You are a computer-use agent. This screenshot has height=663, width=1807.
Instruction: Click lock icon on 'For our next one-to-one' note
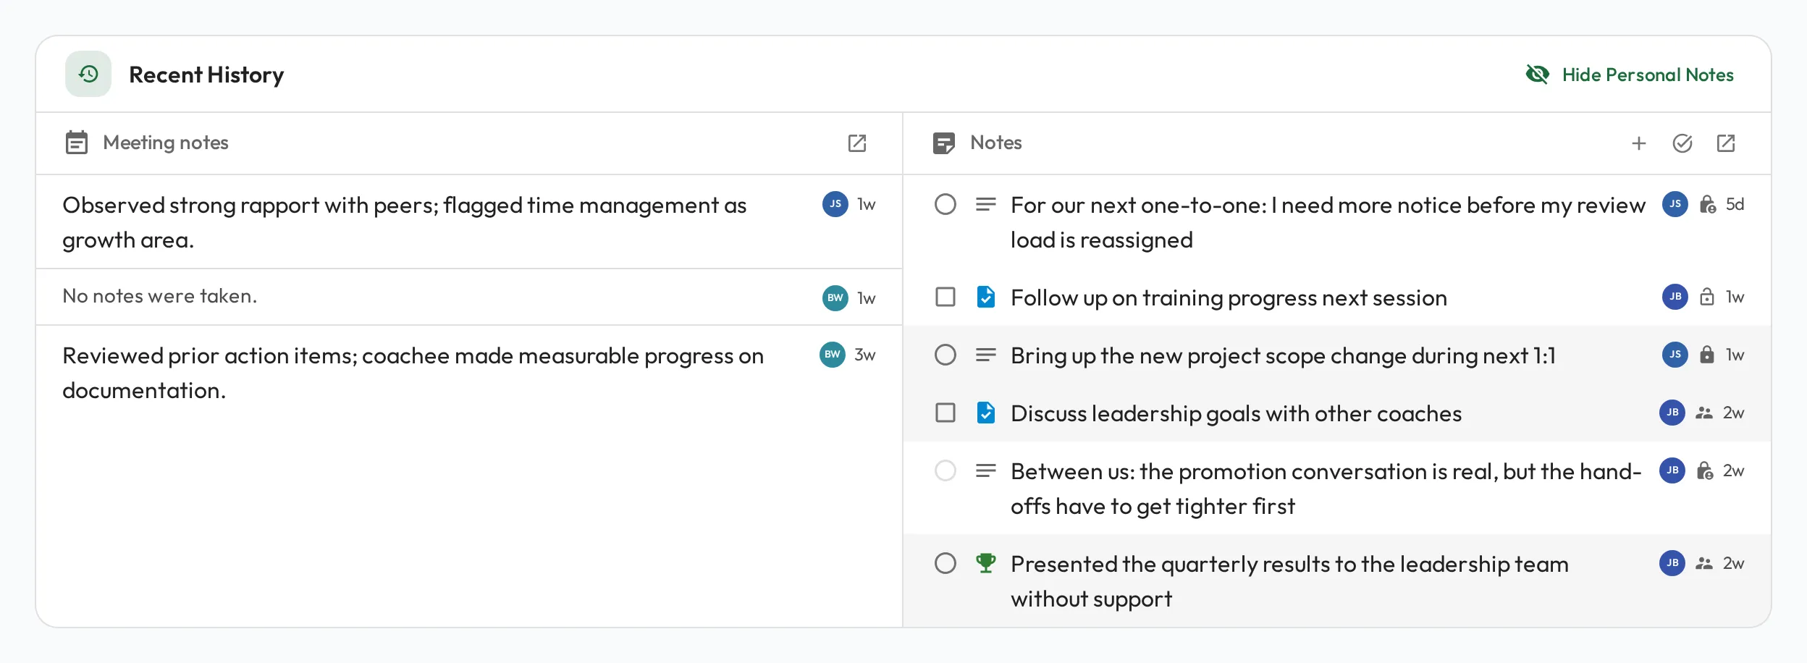1708,204
